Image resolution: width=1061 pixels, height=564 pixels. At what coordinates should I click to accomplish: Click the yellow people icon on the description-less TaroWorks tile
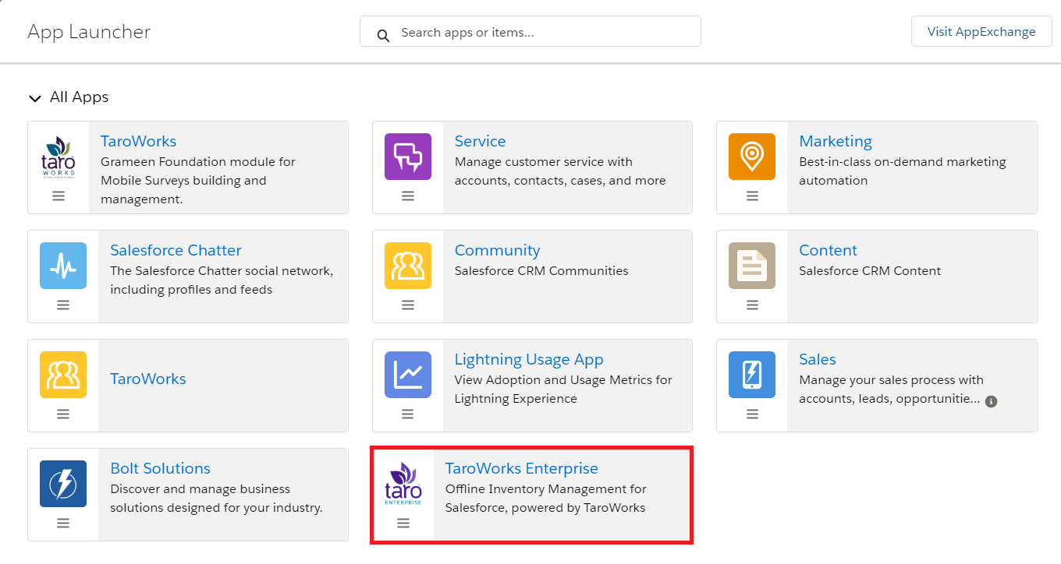pyautogui.click(x=63, y=375)
